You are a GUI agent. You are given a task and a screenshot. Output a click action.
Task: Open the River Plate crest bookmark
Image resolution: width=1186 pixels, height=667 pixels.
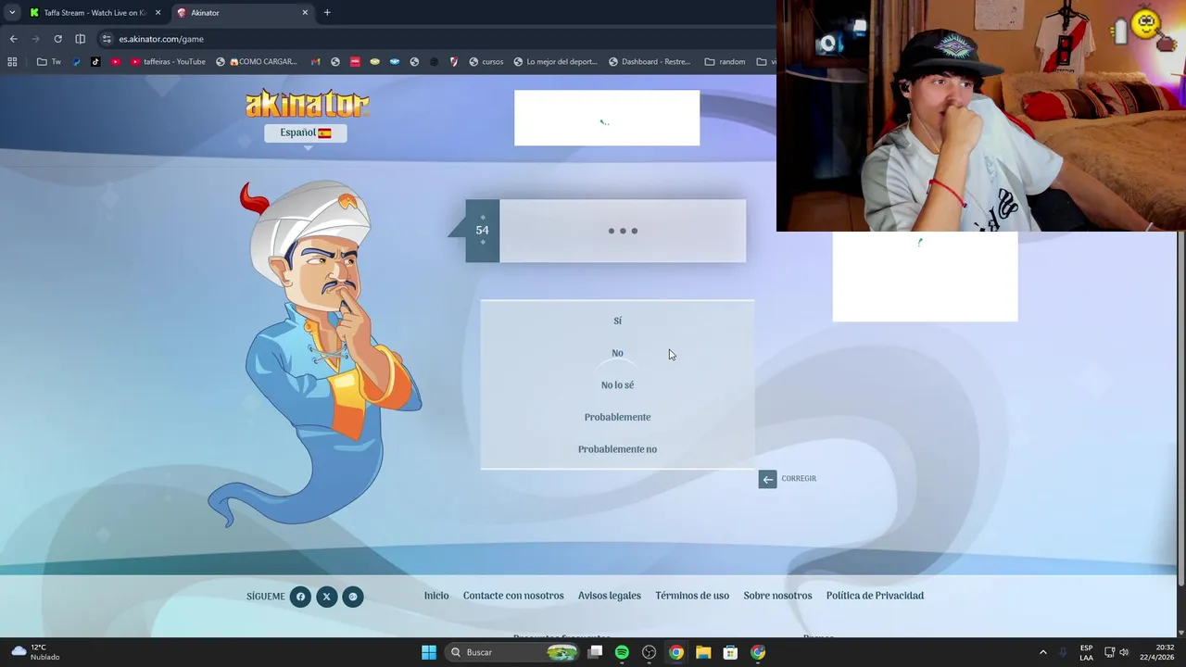tap(453, 62)
